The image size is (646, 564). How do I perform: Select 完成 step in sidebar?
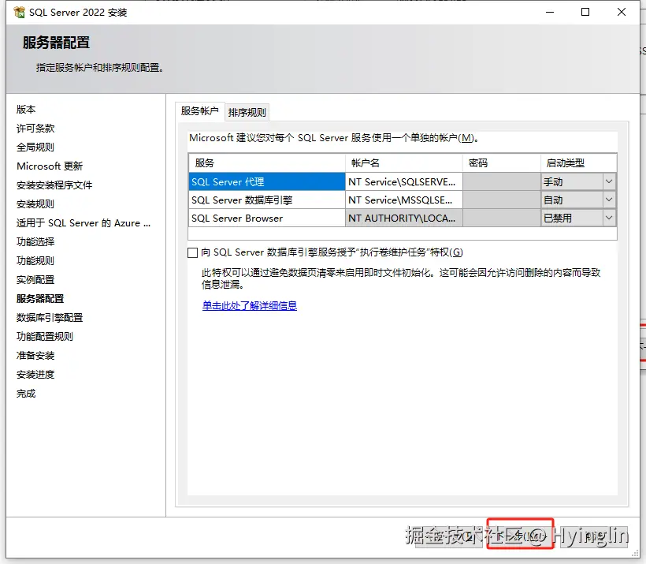coord(26,394)
